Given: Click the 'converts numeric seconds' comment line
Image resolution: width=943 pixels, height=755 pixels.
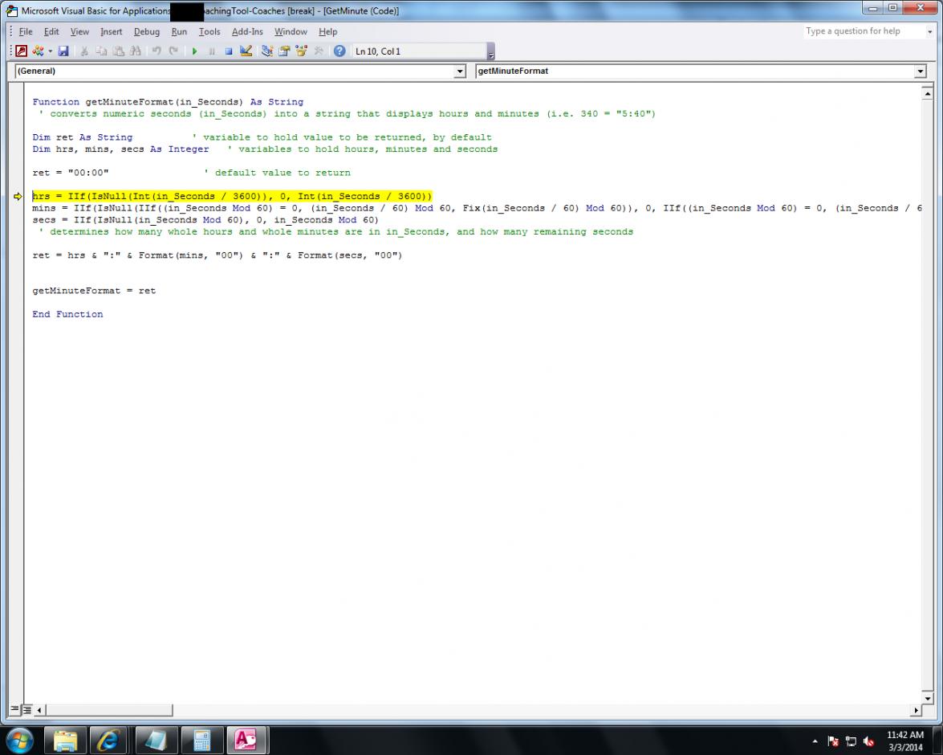Looking at the screenshot, I should coord(347,114).
